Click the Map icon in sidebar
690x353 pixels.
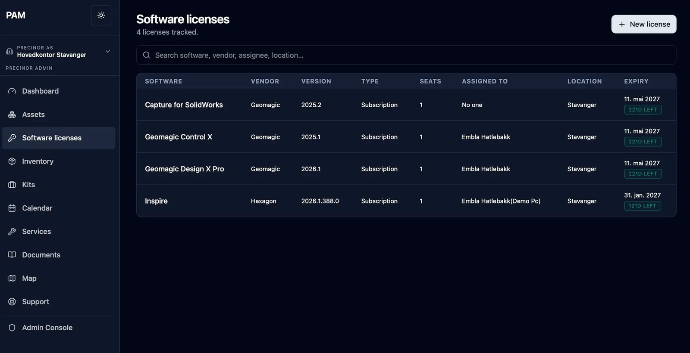pyautogui.click(x=12, y=278)
